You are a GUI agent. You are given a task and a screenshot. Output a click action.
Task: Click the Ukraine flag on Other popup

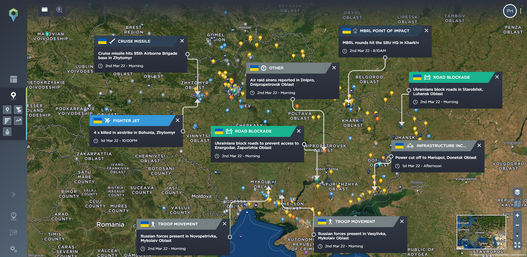click(254, 68)
